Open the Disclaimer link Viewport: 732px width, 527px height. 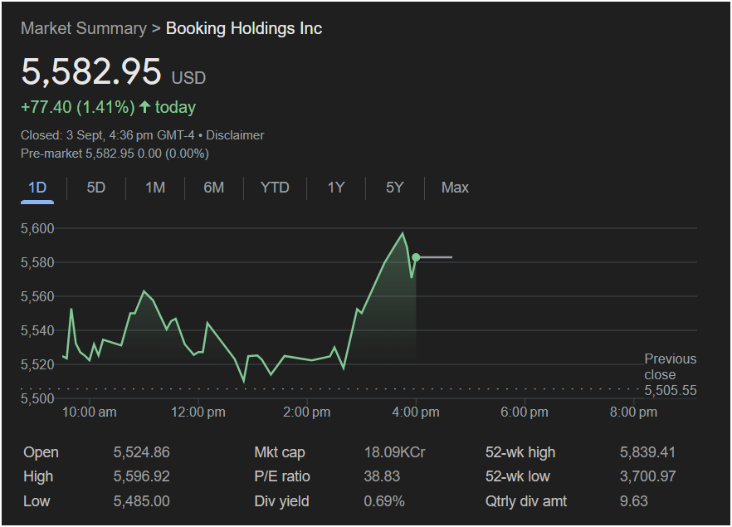pos(235,135)
